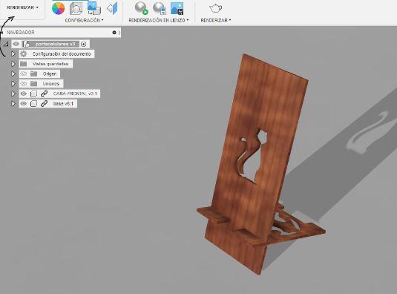The height and width of the screenshot is (294, 397).
Task: Click the NAVEGADOR panel header
Action: 61,33
